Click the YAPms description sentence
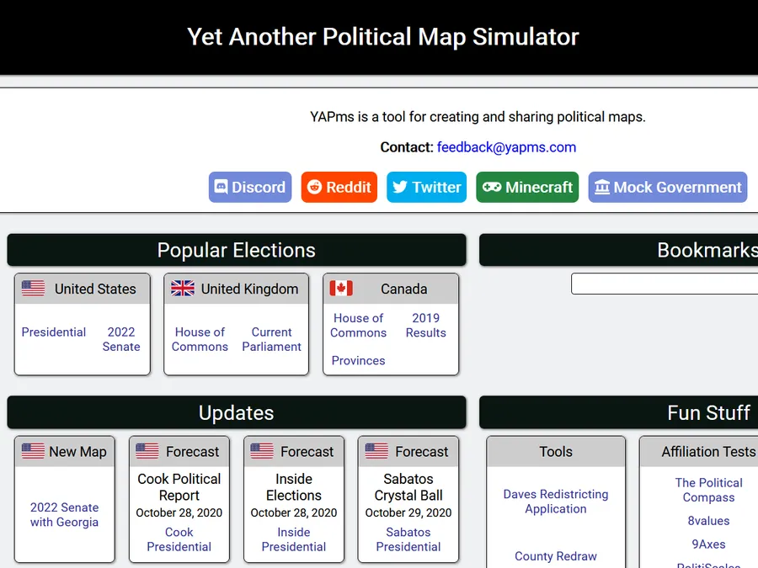This screenshot has height=568, width=758. [x=478, y=117]
